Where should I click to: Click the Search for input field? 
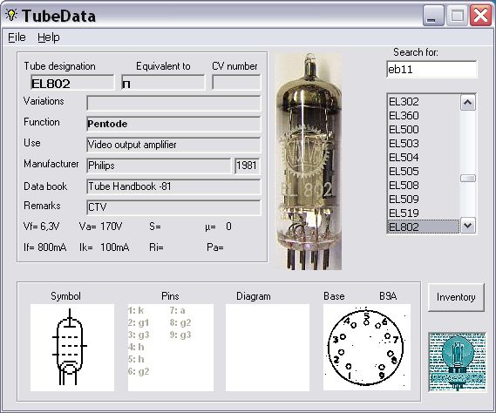point(431,69)
